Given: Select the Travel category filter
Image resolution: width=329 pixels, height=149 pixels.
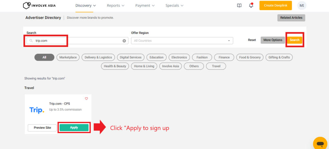Looking at the screenshot, I should click(x=216, y=66).
